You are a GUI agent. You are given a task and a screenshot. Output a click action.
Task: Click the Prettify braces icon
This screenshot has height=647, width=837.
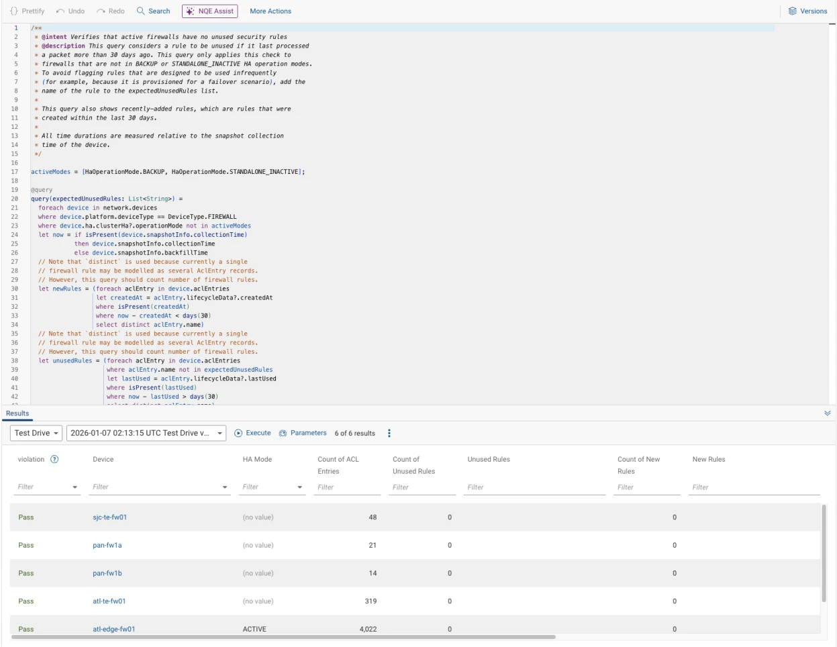tap(14, 11)
